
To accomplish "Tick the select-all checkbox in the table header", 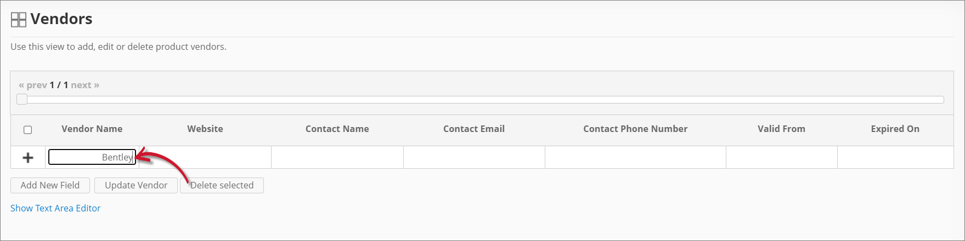I will [x=28, y=130].
